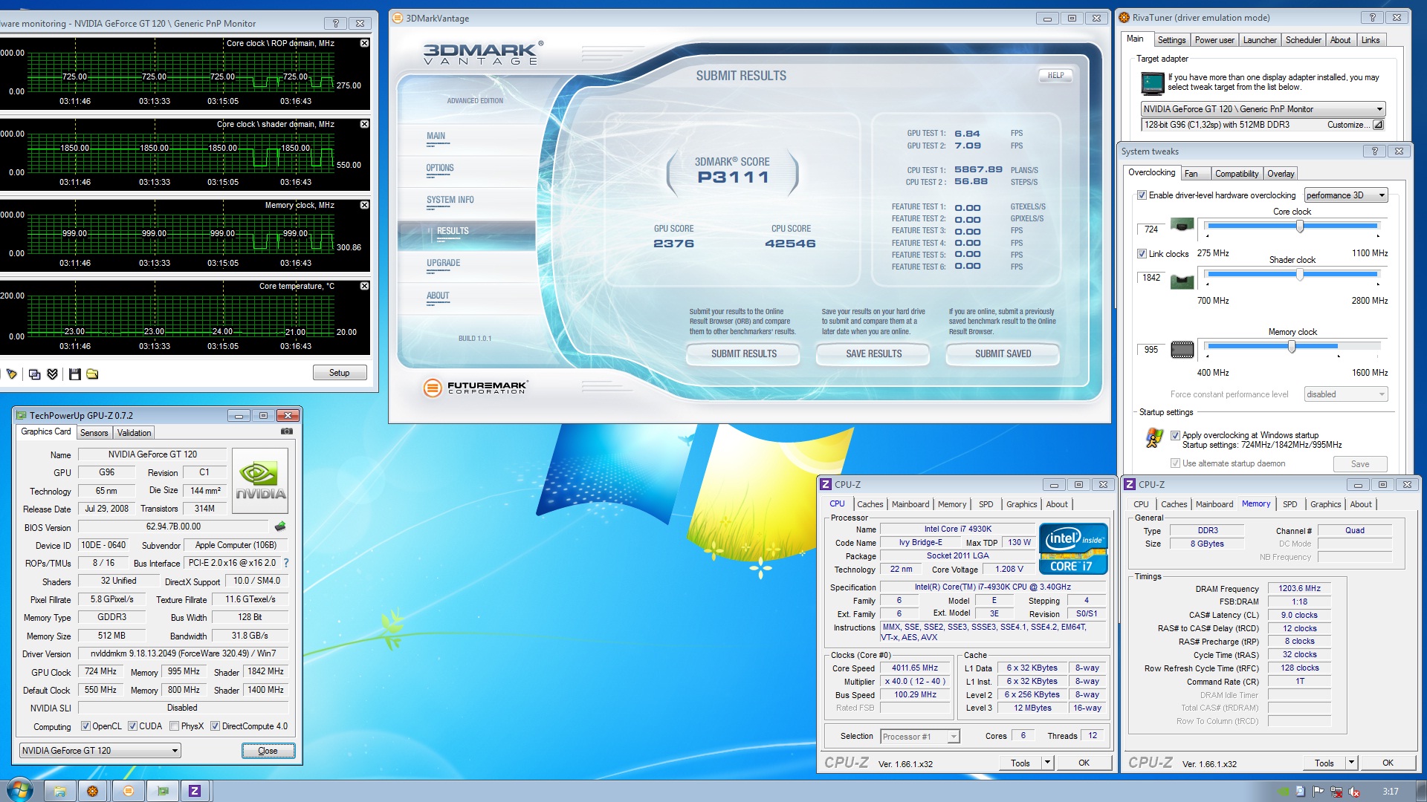1427x802 pixels.
Task: Click the Core clock slider handle
Action: point(1300,226)
